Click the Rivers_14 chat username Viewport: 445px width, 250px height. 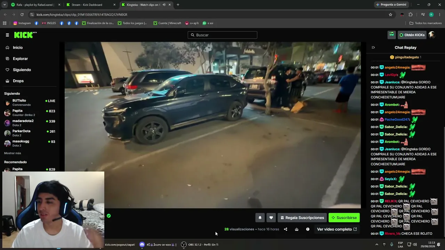(x=393, y=234)
